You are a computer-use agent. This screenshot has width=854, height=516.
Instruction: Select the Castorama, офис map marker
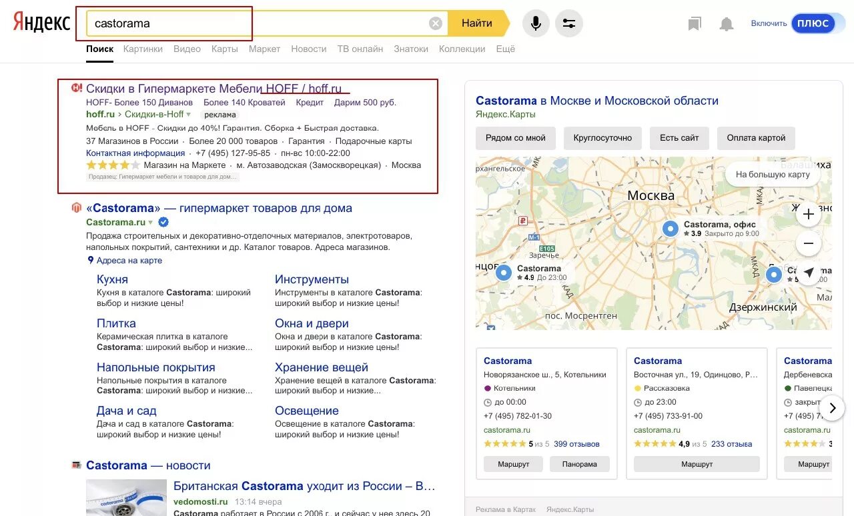tap(671, 229)
